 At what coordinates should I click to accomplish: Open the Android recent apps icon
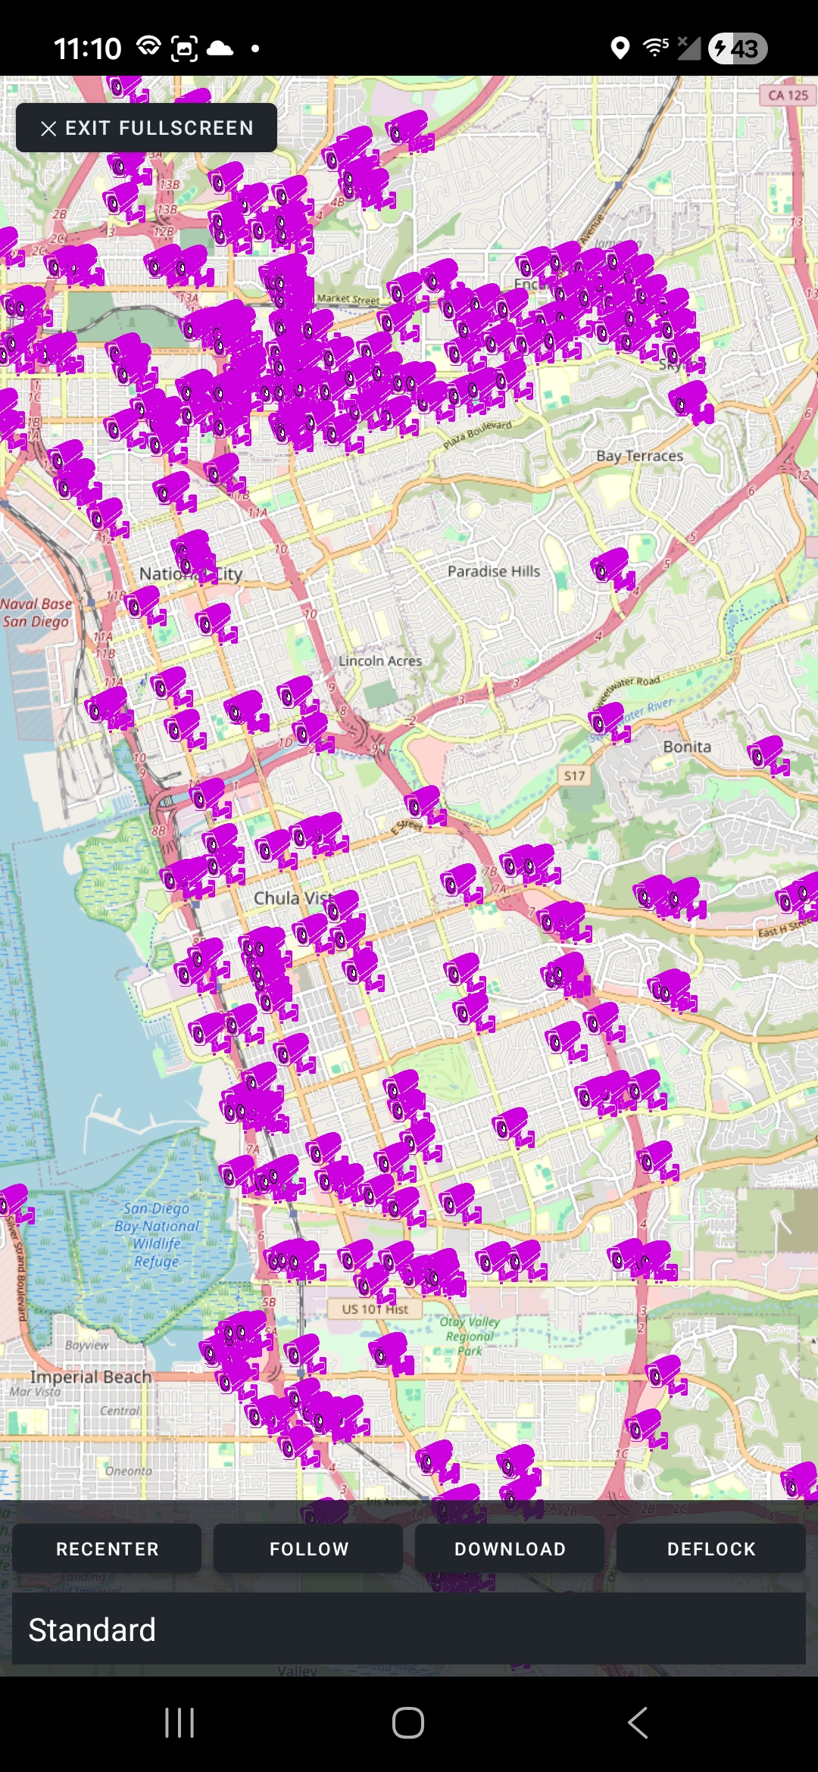click(x=180, y=1723)
